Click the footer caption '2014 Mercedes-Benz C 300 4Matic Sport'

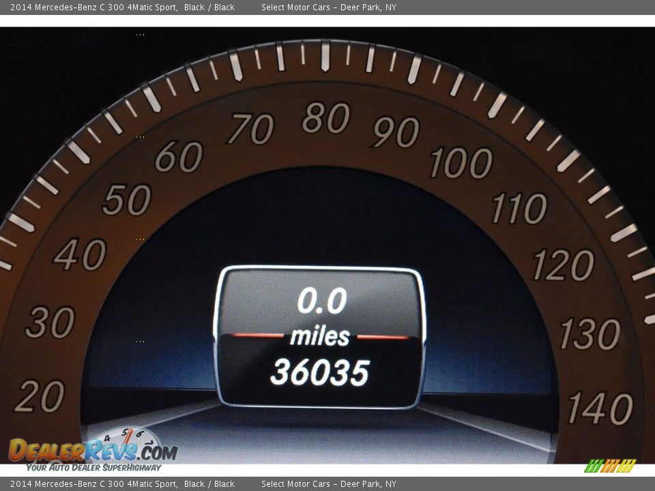click(x=93, y=484)
